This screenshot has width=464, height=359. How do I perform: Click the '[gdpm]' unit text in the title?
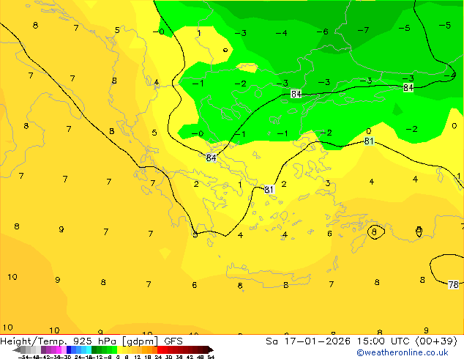(x=140, y=341)
